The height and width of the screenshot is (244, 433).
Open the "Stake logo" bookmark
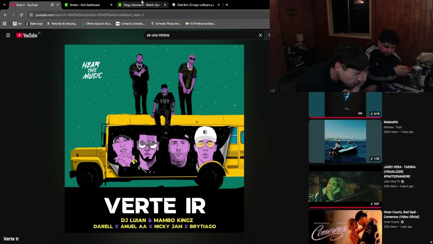[x=34, y=24]
